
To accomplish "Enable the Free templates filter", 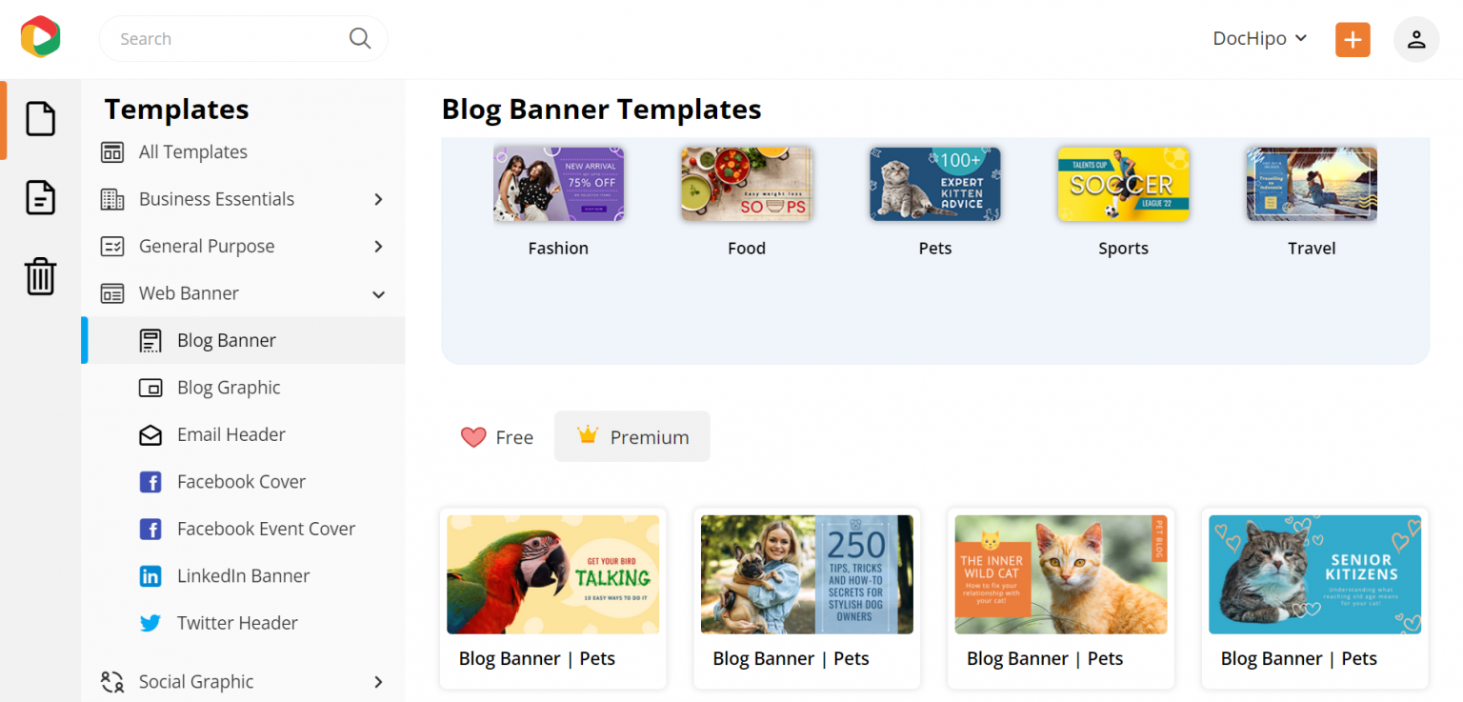I will pyautogui.click(x=496, y=436).
